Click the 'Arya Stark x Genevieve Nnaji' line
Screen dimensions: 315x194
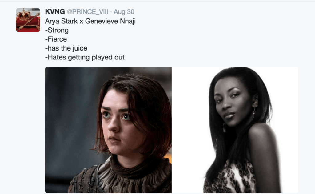(x=90, y=21)
